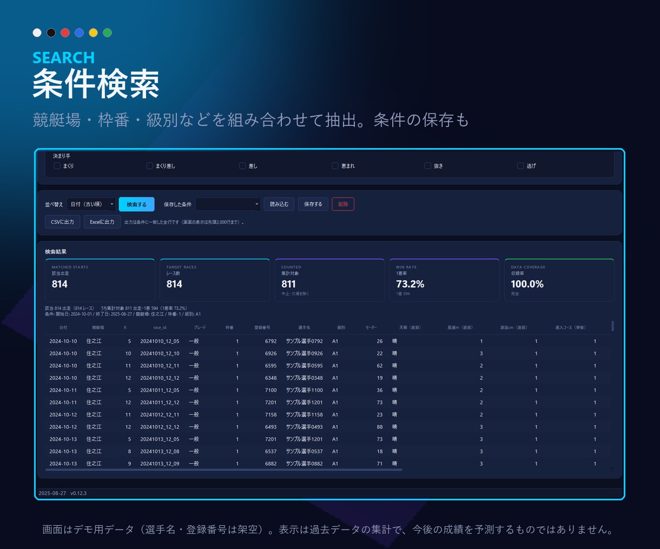Select the WIN RATE 73.2% card
The image size is (660, 549).
(444, 280)
